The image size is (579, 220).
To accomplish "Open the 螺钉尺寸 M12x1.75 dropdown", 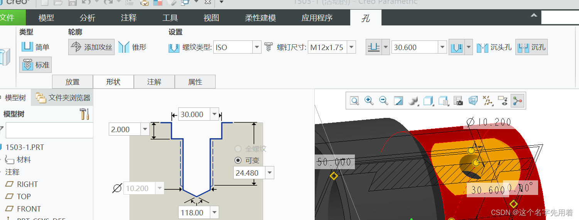I will coord(351,47).
